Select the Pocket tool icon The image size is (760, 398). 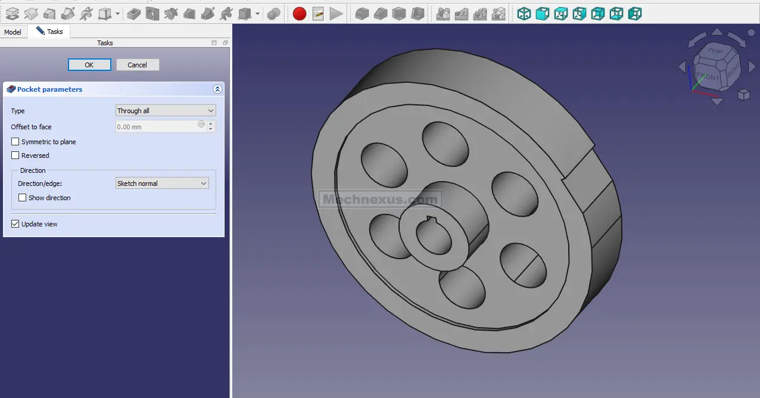(x=135, y=13)
